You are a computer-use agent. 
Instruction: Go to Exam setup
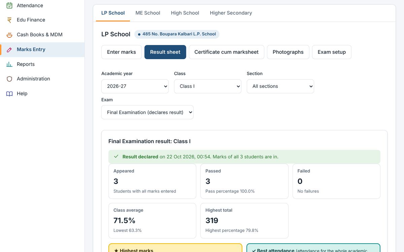332,52
